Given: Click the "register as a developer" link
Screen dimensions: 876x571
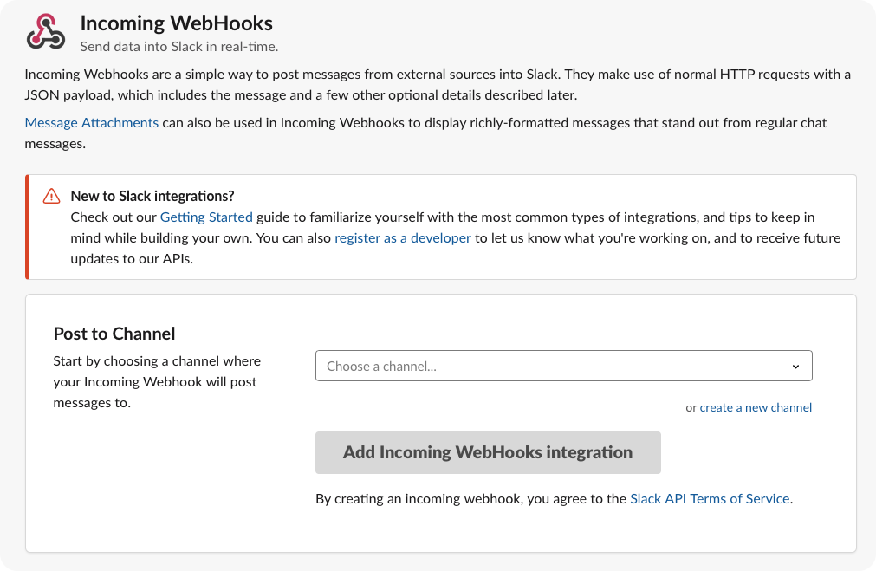Looking at the screenshot, I should pos(403,238).
